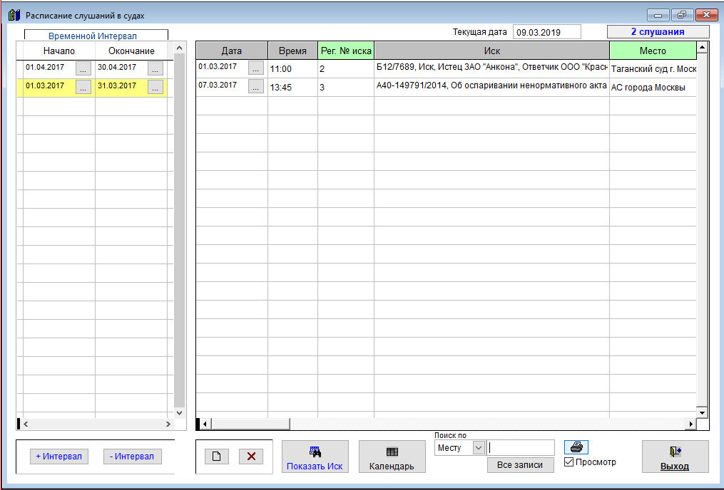The width and height of the screenshot is (724, 490).
Task: Click the Место column header
Action: (653, 51)
